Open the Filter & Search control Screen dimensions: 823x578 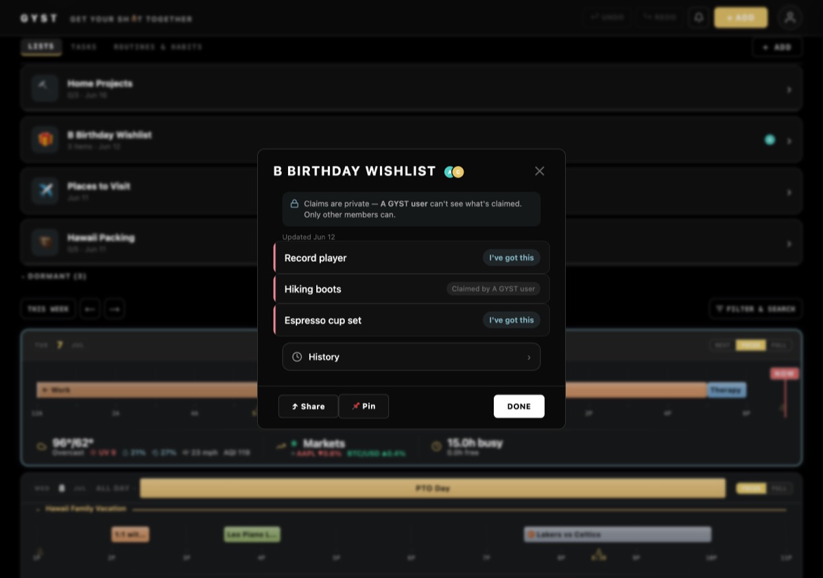[x=755, y=309]
